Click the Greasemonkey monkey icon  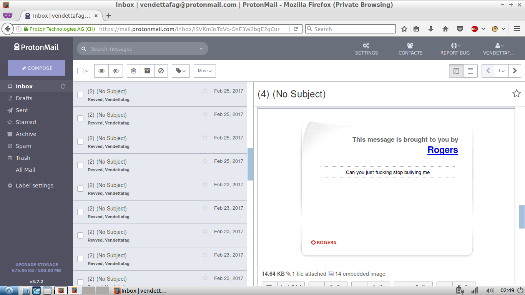495,29
